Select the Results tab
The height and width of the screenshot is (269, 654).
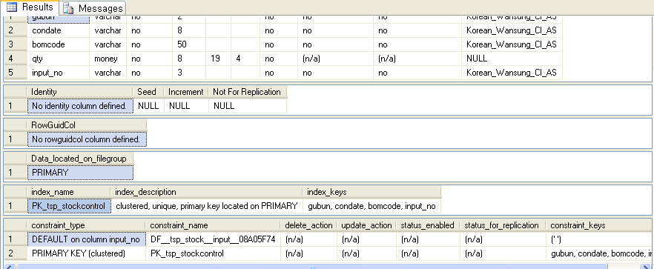click(30, 7)
